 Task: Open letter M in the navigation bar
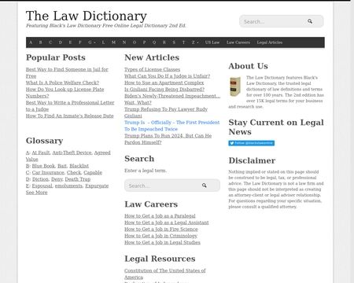(x=113, y=42)
